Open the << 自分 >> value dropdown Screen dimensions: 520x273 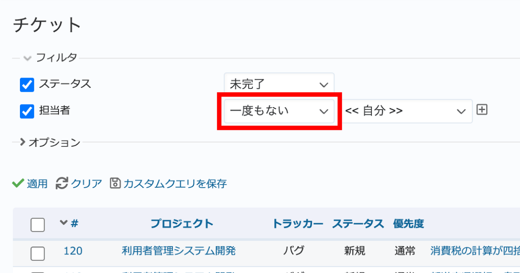(x=407, y=111)
